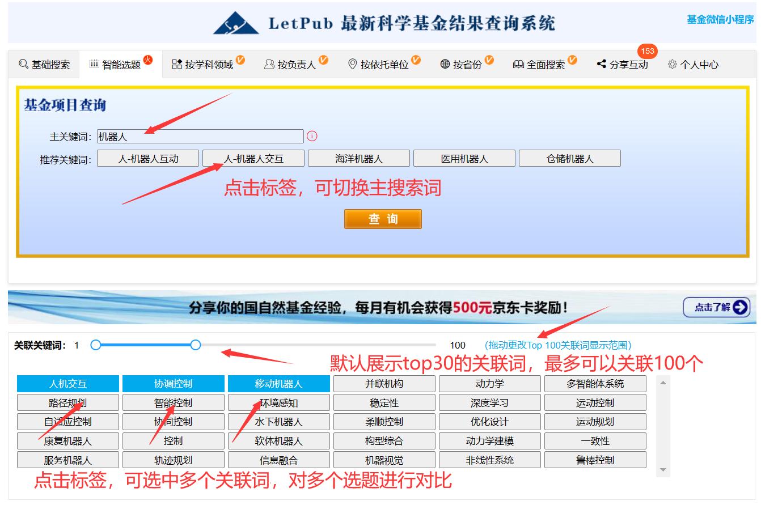Switch to 基础搜索 tab
Screen dimensions: 761x505
pos(44,65)
